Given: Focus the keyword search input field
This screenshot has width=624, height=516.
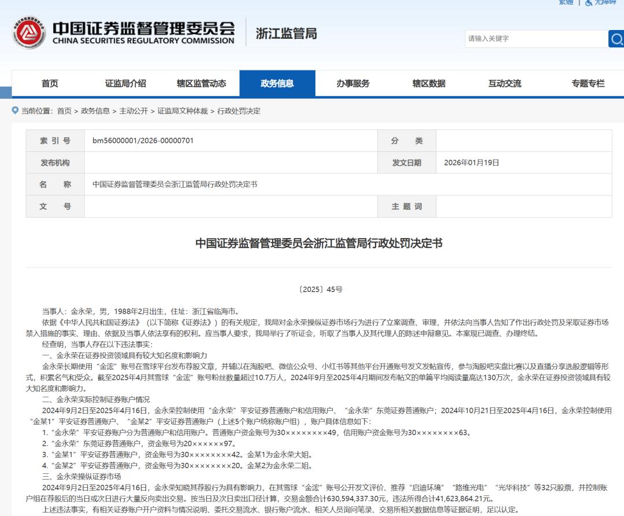Looking at the screenshot, I should click(x=536, y=39).
